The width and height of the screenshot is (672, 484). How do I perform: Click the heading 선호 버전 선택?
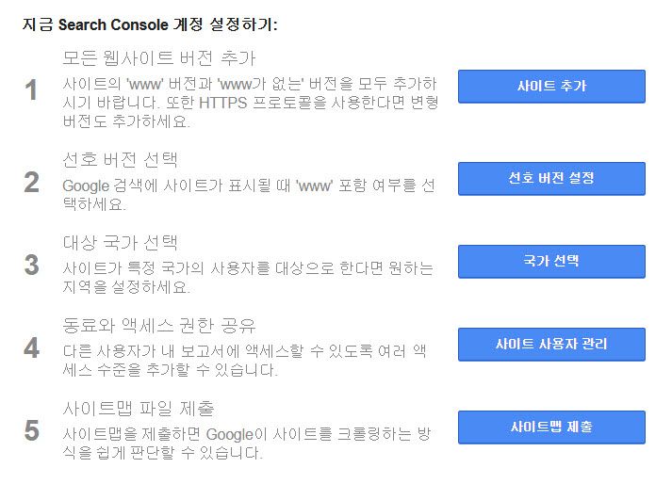(x=120, y=160)
